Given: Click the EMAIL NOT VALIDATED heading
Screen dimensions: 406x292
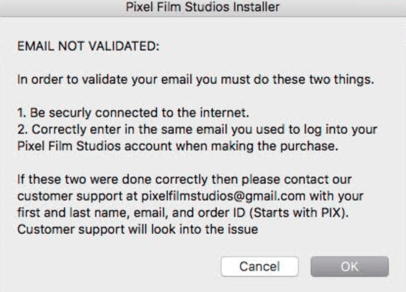Looking at the screenshot, I should click(x=89, y=47).
